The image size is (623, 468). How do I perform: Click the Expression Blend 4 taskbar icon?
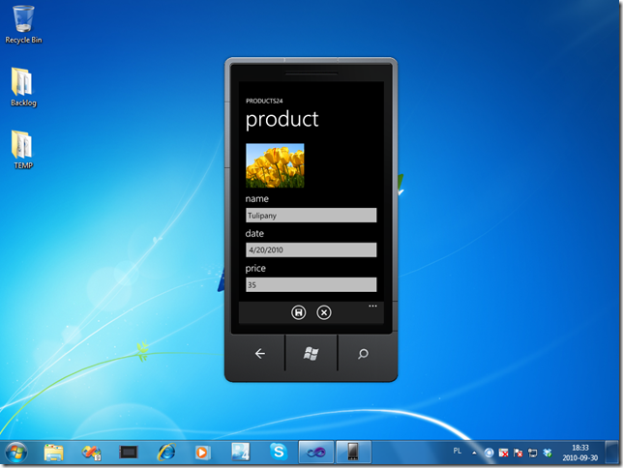[x=240, y=453]
